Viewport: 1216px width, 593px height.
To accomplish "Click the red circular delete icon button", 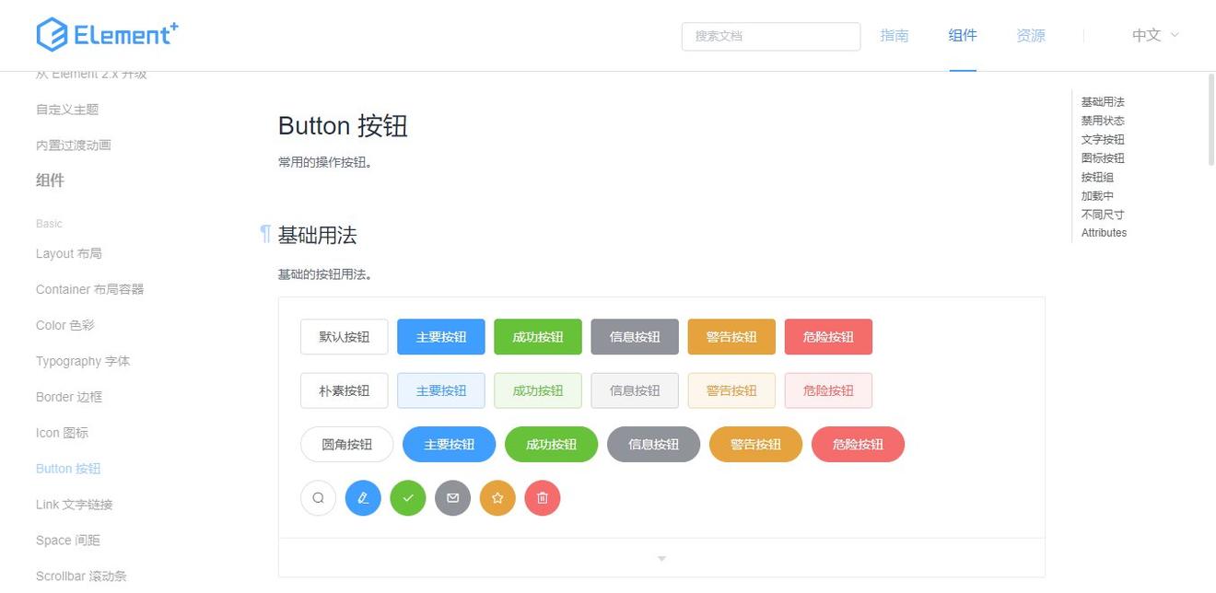I will 543,497.
